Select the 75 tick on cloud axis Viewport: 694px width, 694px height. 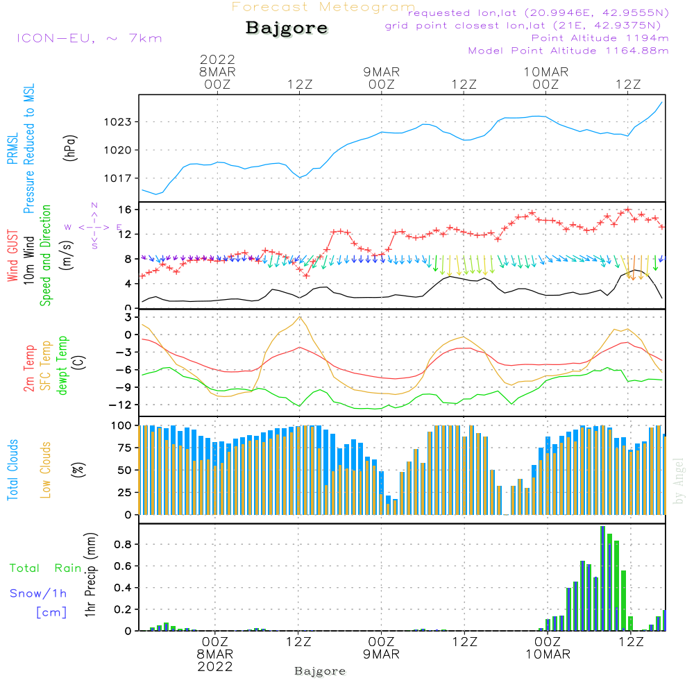pyautogui.click(x=125, y=448)
